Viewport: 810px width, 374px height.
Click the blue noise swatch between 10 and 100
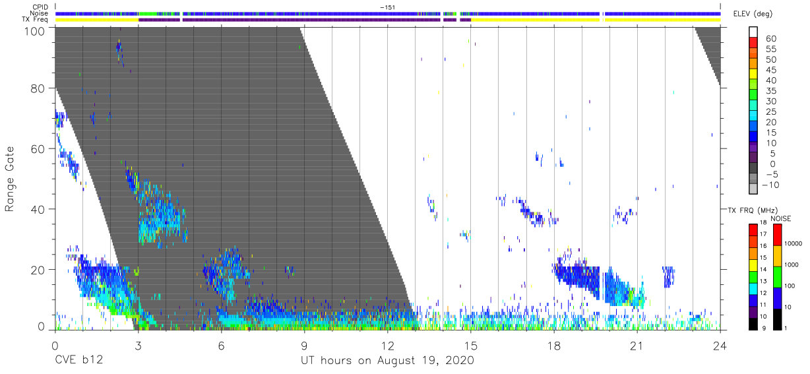point(777,297)
